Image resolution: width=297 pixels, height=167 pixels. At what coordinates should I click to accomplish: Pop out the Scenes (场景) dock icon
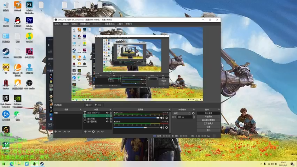pos(81,109)
